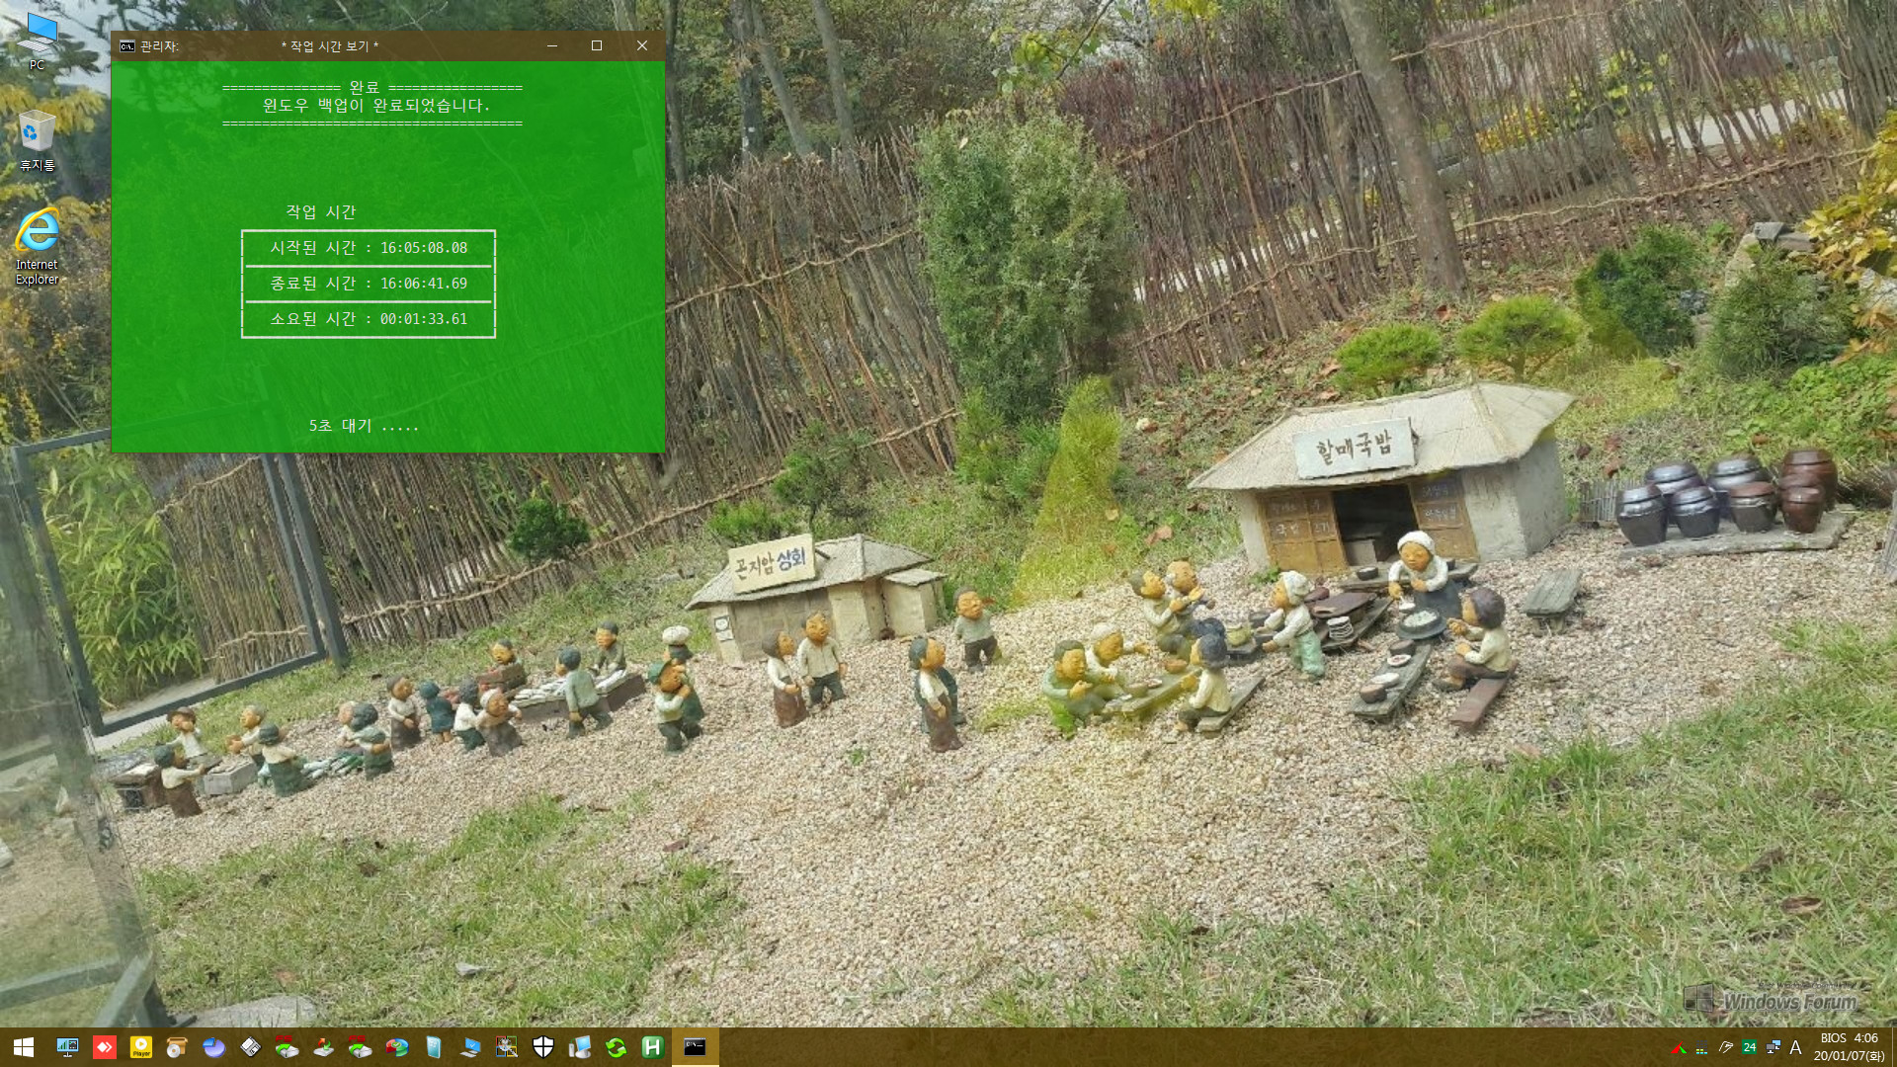Launch the four-color tools taskbar icon
This screenshot has height=1067, width=1897.
[x=507, y=1047]
